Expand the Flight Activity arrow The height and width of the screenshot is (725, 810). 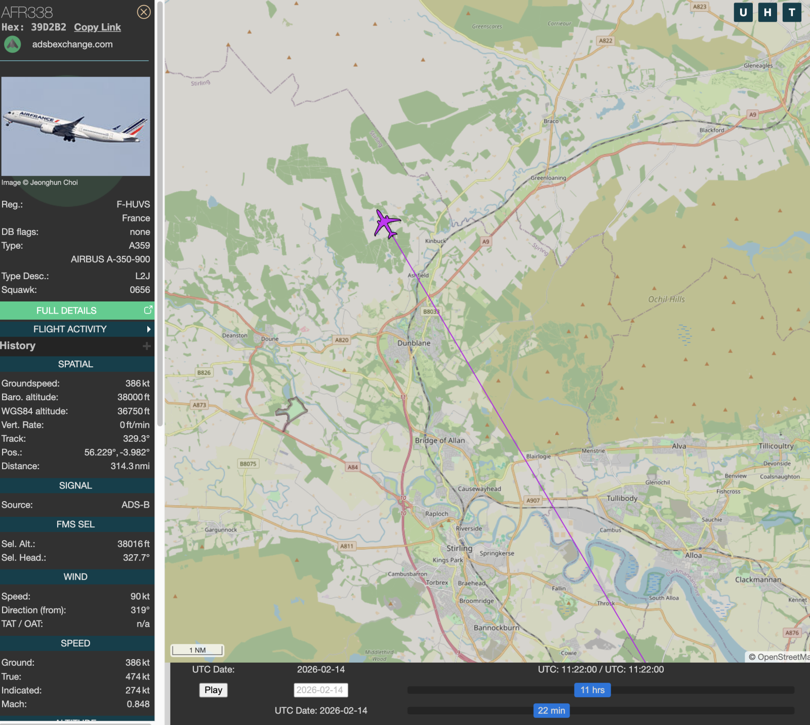click(x=148, y=329)
